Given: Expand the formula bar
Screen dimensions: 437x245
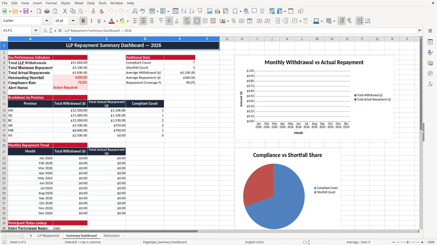Looking at the screenshot, I should pyautogui.click(x=420, y=30).
